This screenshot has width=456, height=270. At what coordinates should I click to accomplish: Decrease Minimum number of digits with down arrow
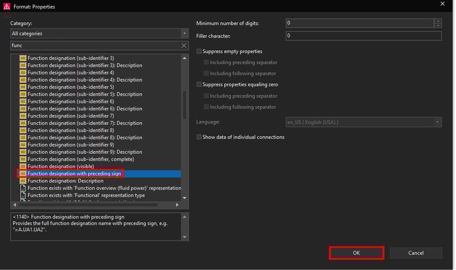(x=438, y=25)
